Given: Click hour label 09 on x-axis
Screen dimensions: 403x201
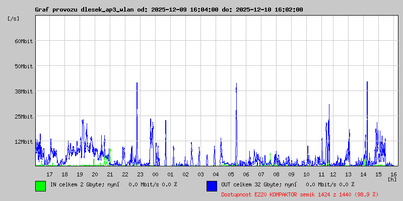Looking at the screenshot, I should pos(291,174).
